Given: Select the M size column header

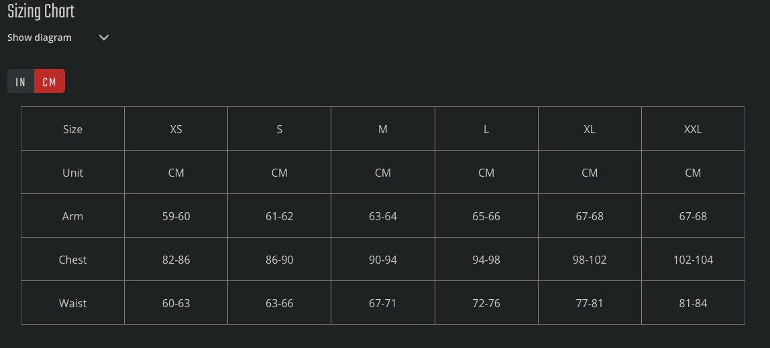Looking at the screenshot, I should [383, 129].
